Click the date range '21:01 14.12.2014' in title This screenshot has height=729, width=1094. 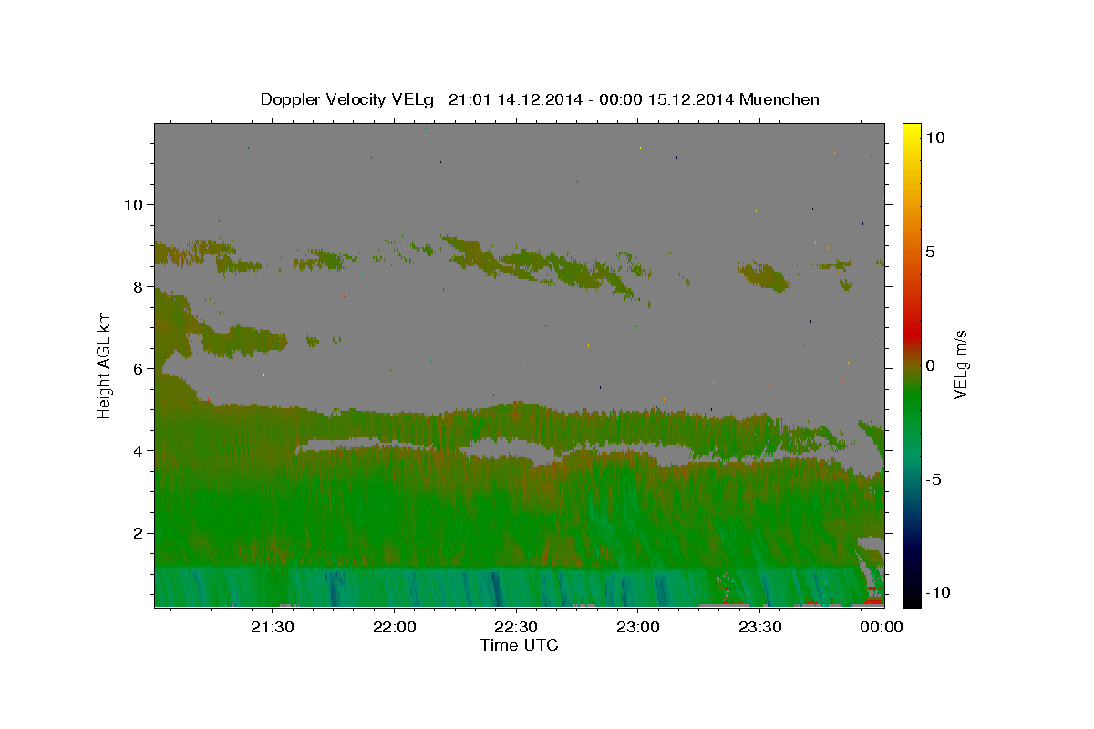(516, 99)
